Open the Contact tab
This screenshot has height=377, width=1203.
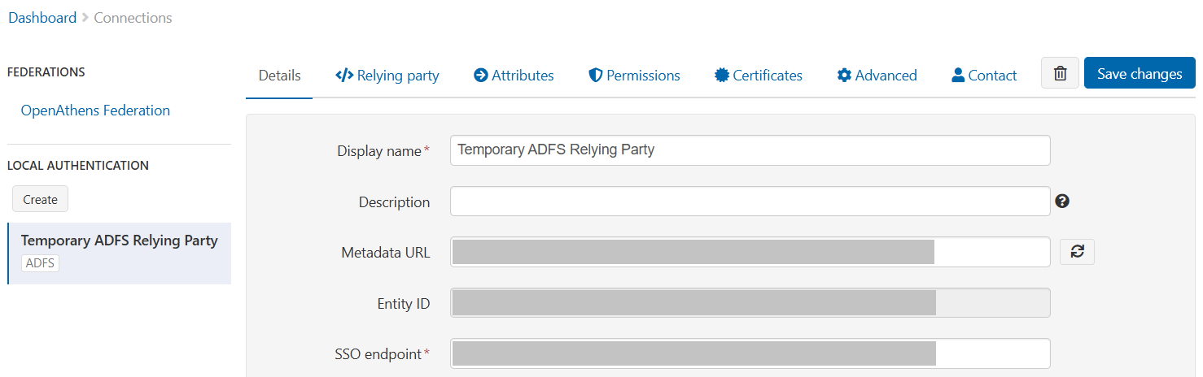tap(984, 76)
